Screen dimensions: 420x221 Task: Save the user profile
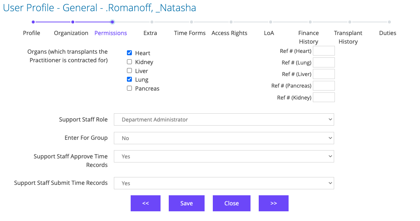[x=186, y=203]
